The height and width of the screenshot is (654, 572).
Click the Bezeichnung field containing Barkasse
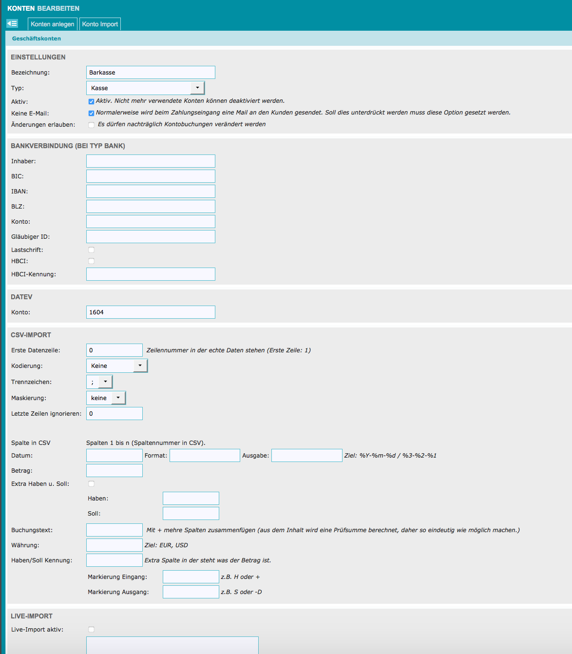151,73
